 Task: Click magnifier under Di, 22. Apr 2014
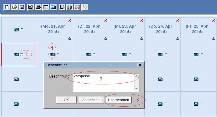[x=106, y=39]
